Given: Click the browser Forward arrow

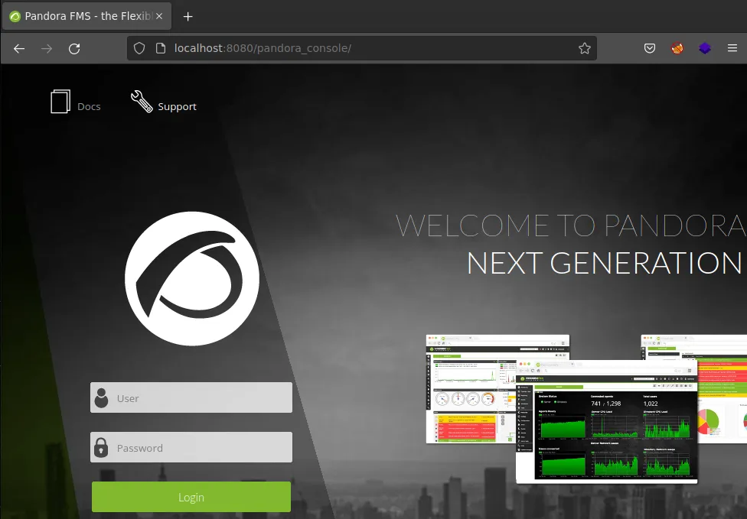Looking at the screenshot, I should [x=47, y=48].
